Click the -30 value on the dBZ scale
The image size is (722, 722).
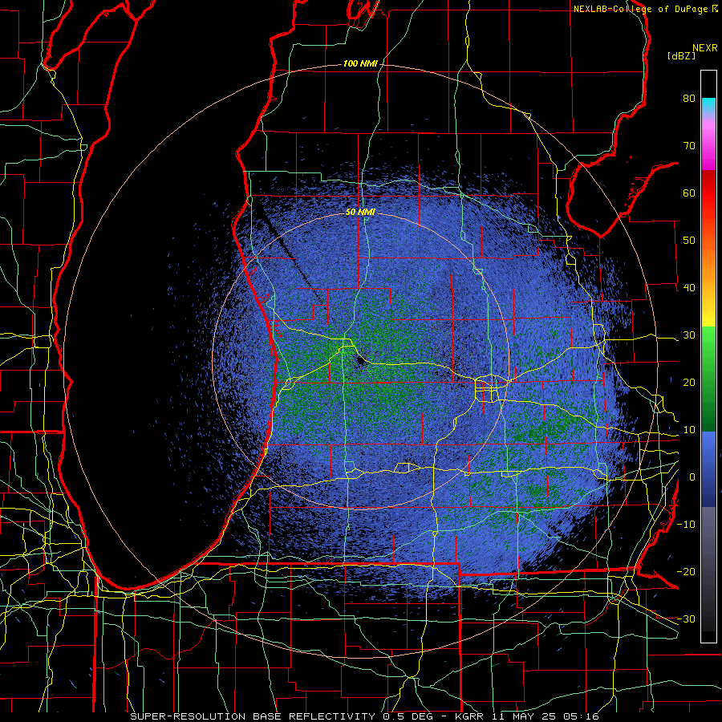pos(686,620)
